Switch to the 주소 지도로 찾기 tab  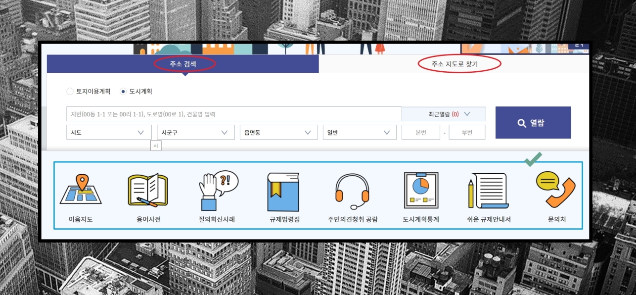[x=454, y=64]
